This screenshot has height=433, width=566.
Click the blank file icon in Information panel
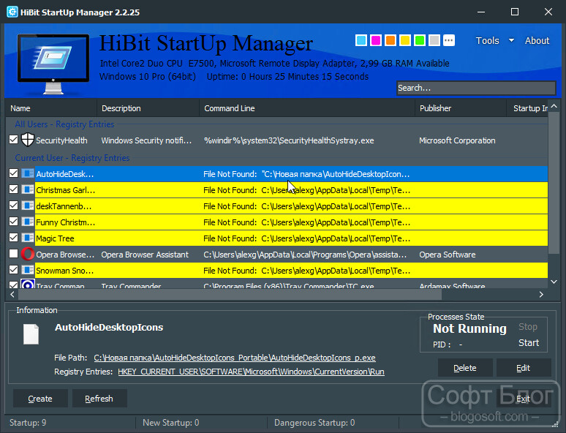[x=31, y=334]
